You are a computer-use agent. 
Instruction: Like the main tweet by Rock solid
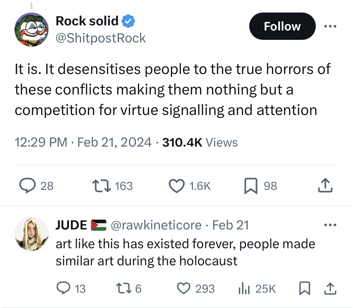pos(176,186)
